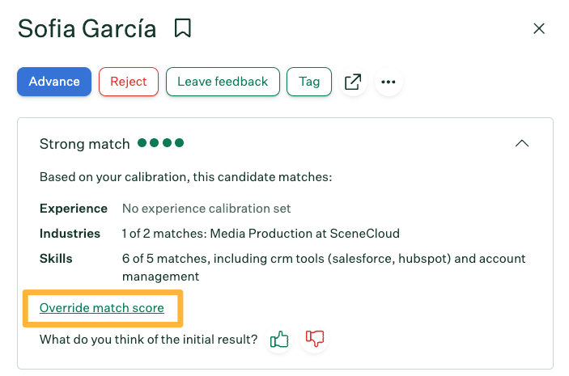
Task: Click the four green match dots
Action: (x=161, y=143)
